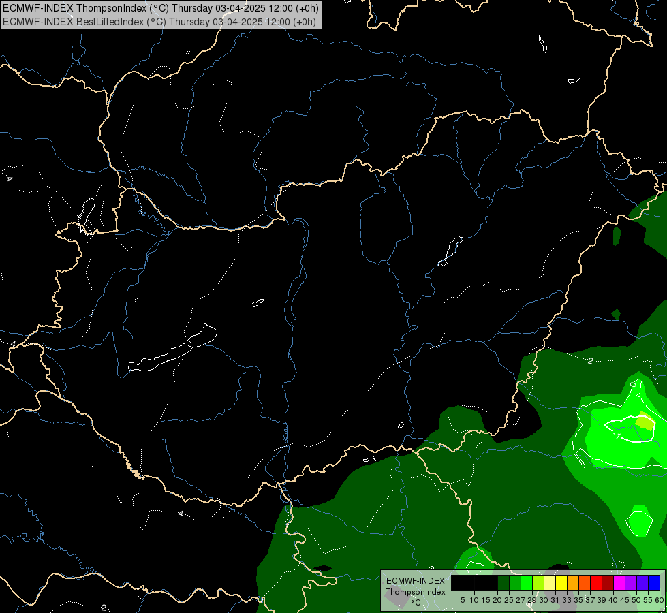
Task: Select the magenta 40–45 legend swatch
Action: (619, 582)
